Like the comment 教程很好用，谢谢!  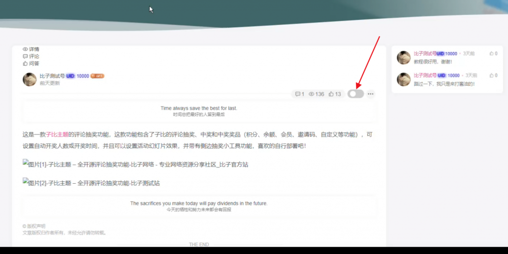[x=493, y=53]
